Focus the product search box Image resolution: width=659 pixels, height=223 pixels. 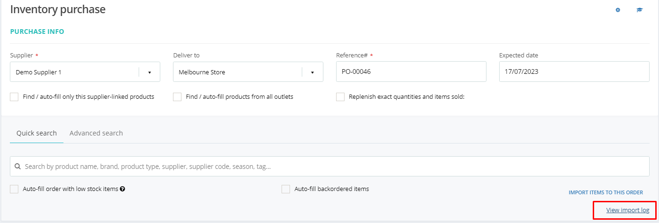click(x=329, y=167)
